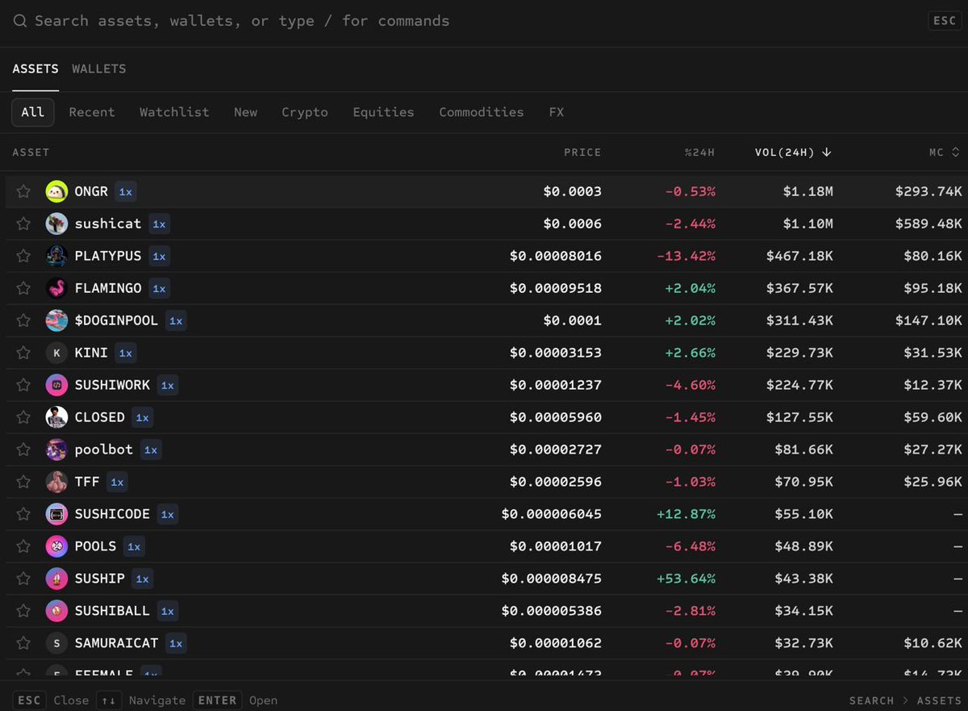Click the search magnifier icon
Image resolution: width=968 pixels, height=711 pixels.
click(x=20, y=21)
